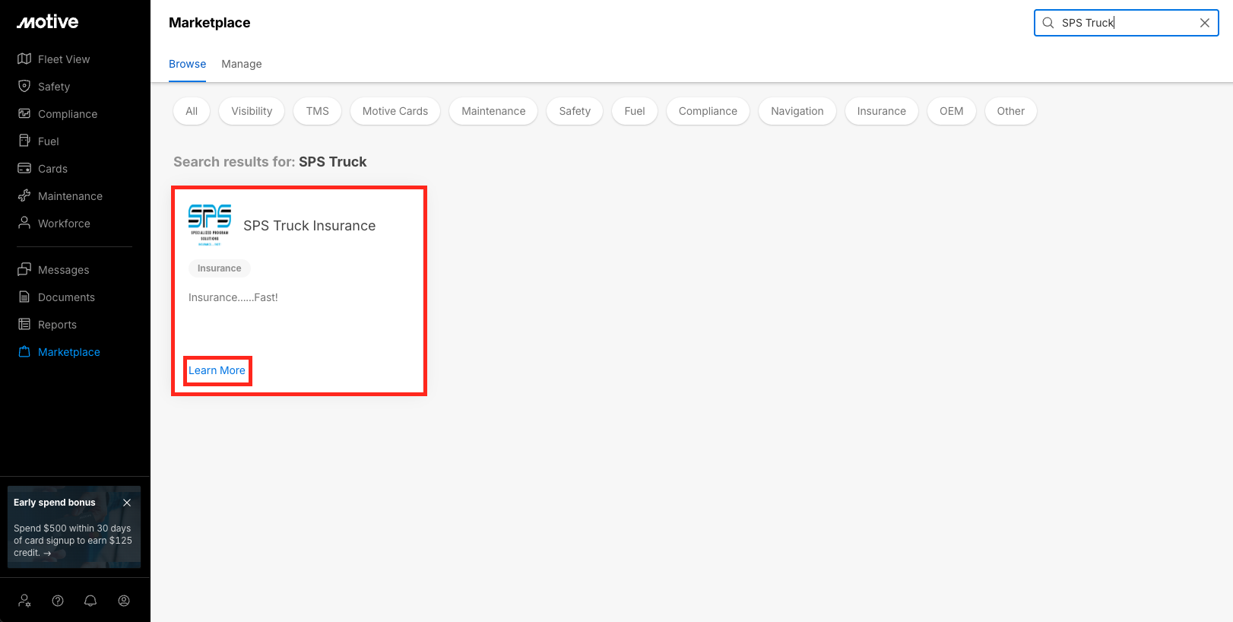The image size is (1233, 622).
Task: Click the Marketplace page heading
Action: pos(210,23)
